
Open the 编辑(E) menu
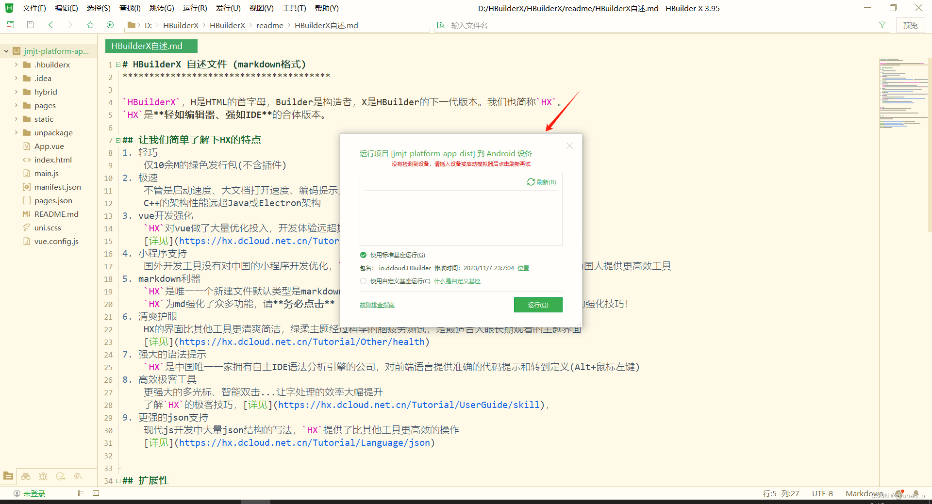click(67, 8)
